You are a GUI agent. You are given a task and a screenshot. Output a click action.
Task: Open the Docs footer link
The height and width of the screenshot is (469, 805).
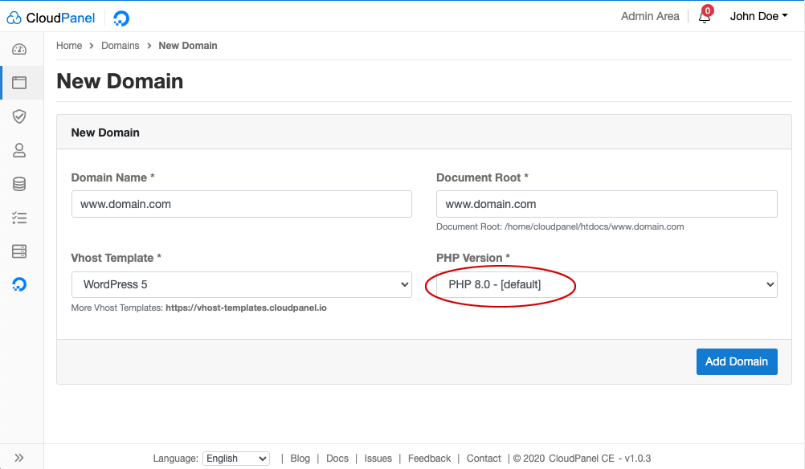337,459
